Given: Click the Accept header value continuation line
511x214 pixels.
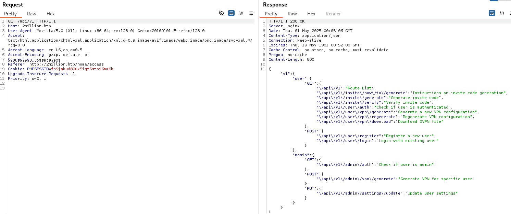Looking at the screenshot, I should point(130,40).
